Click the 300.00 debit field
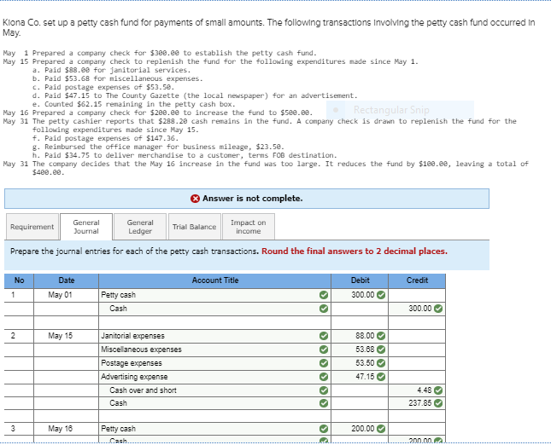The width and height of the screenshot is (551, 445). (x=360, y=295)
